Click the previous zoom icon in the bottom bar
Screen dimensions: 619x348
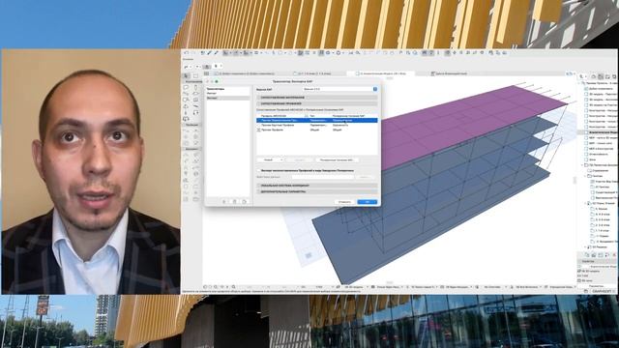[205, 287]
